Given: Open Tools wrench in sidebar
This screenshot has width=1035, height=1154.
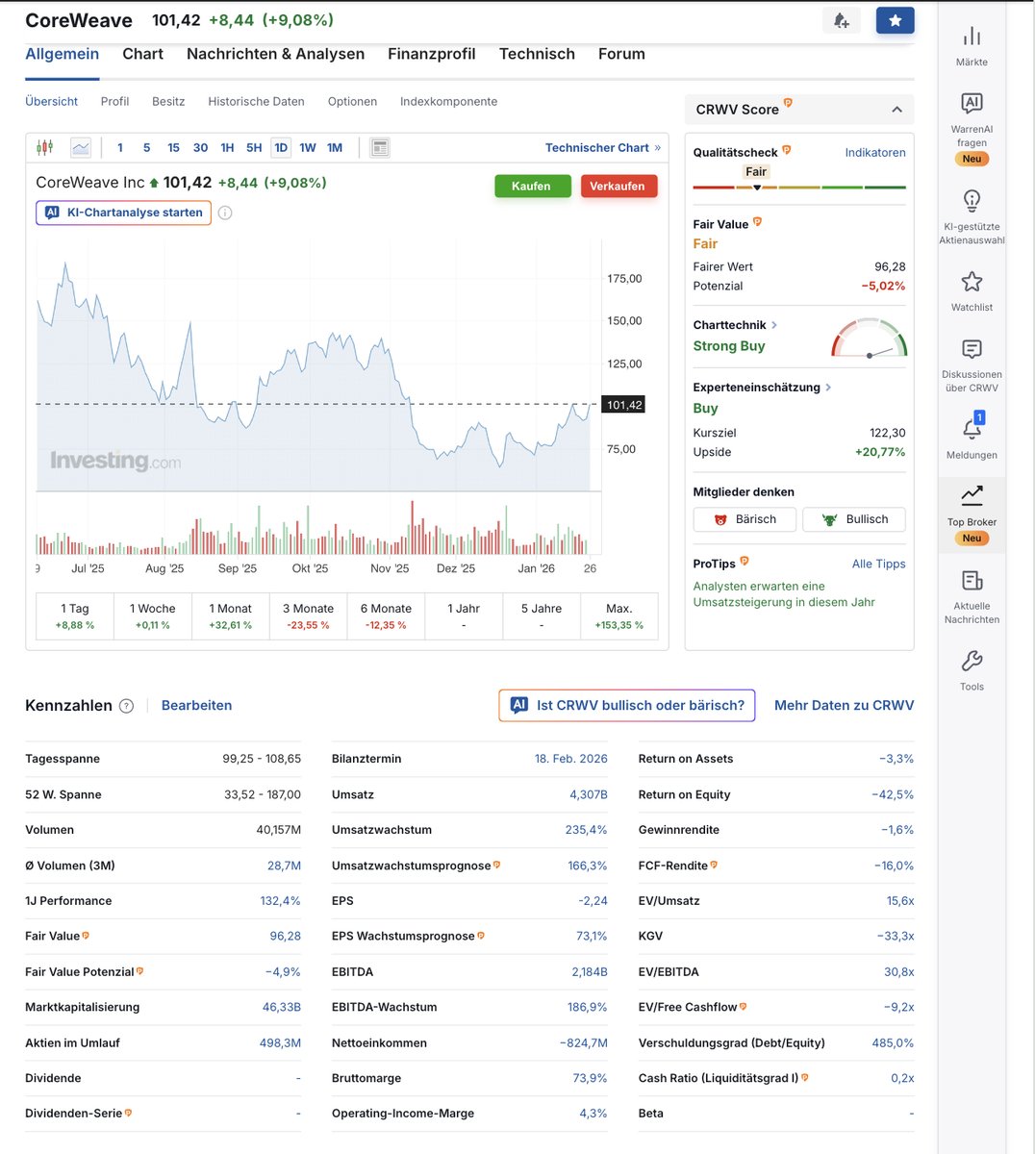Looking at the screenshot, I should [x=972, y=670].
